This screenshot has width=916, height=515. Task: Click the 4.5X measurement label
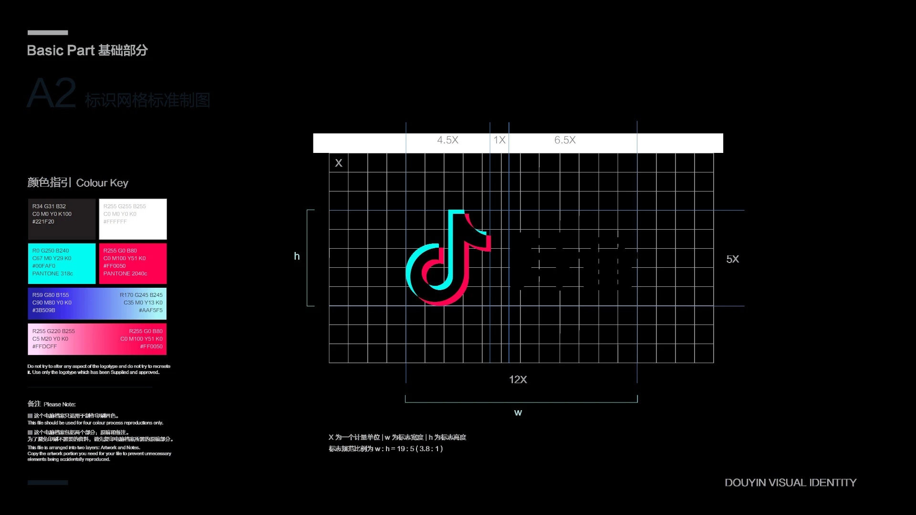[x=448, y=140]
